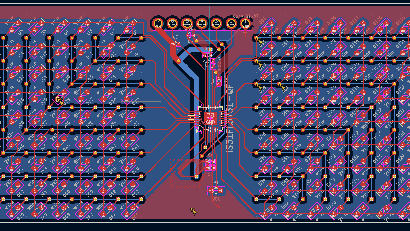
Task: Click the thick red trace from the leftmost header pin
Action: click(167, 38)
